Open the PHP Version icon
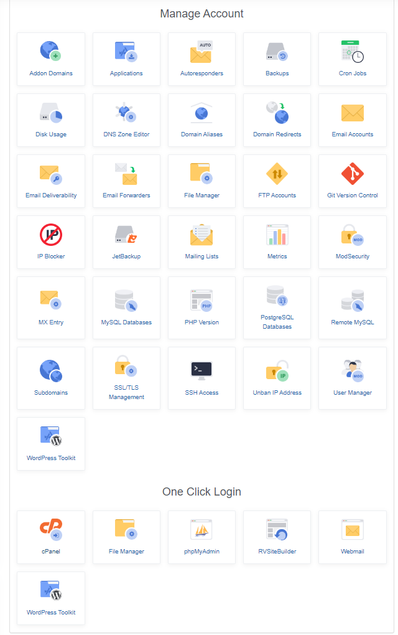The image size is (398, 635). click(201, 301)
